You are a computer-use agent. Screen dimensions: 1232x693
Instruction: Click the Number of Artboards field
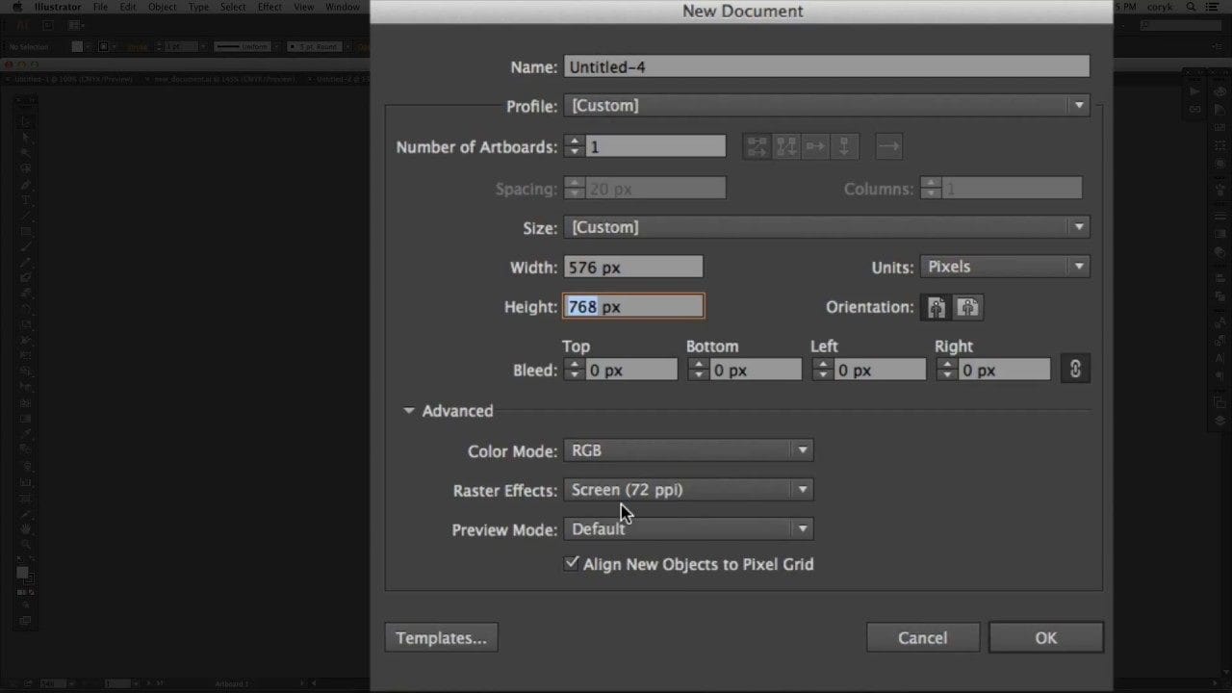(x=655, y=146)
